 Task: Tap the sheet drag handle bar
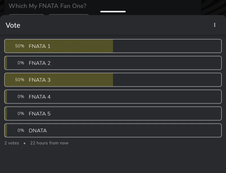click(113, 12)
